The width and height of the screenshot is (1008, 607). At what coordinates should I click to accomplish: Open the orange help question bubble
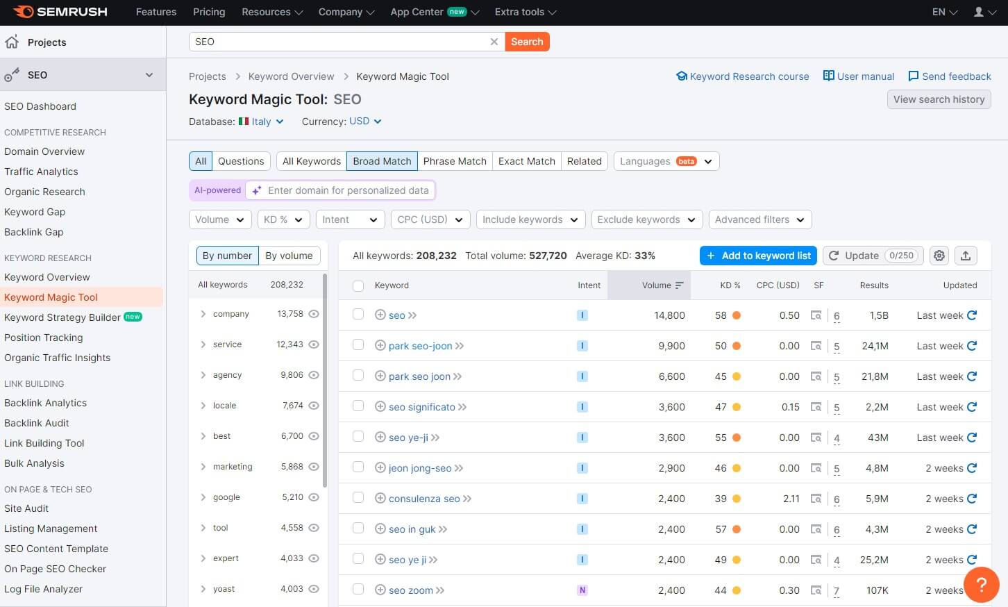pos(982,584)
